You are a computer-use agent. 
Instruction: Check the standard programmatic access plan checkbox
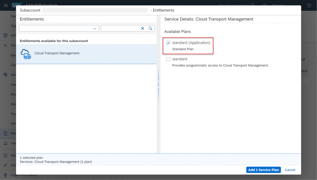168,59
